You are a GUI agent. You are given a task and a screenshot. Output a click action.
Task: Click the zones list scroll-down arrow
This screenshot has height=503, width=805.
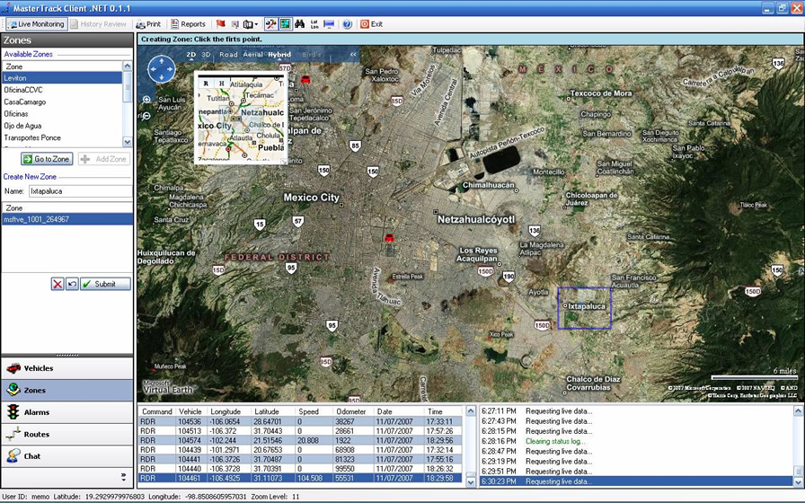[x=128, y=142]
